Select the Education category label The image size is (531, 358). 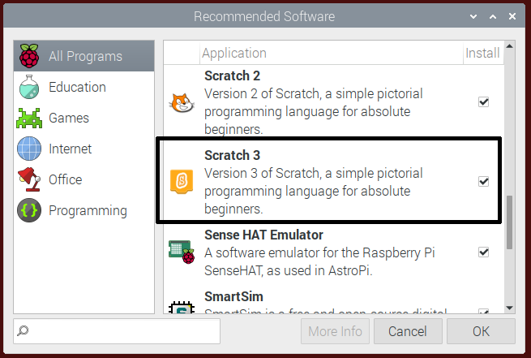tap(77, 88)
